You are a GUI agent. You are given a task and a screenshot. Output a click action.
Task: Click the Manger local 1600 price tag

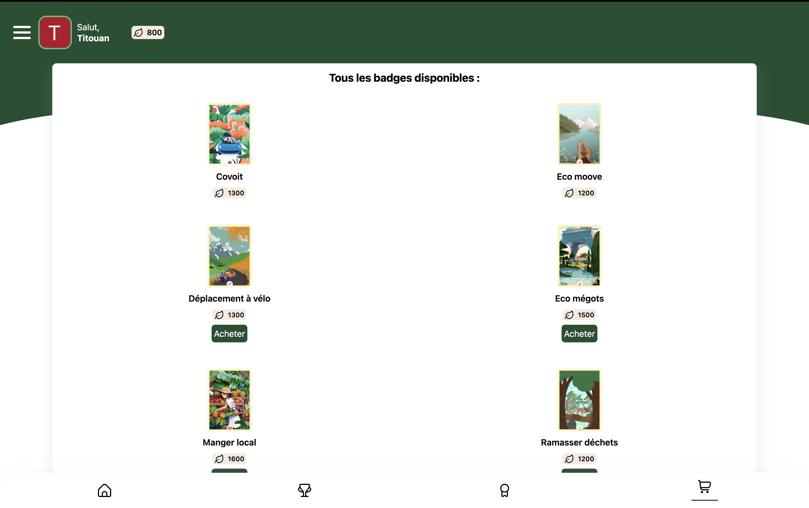coord(229,459)
